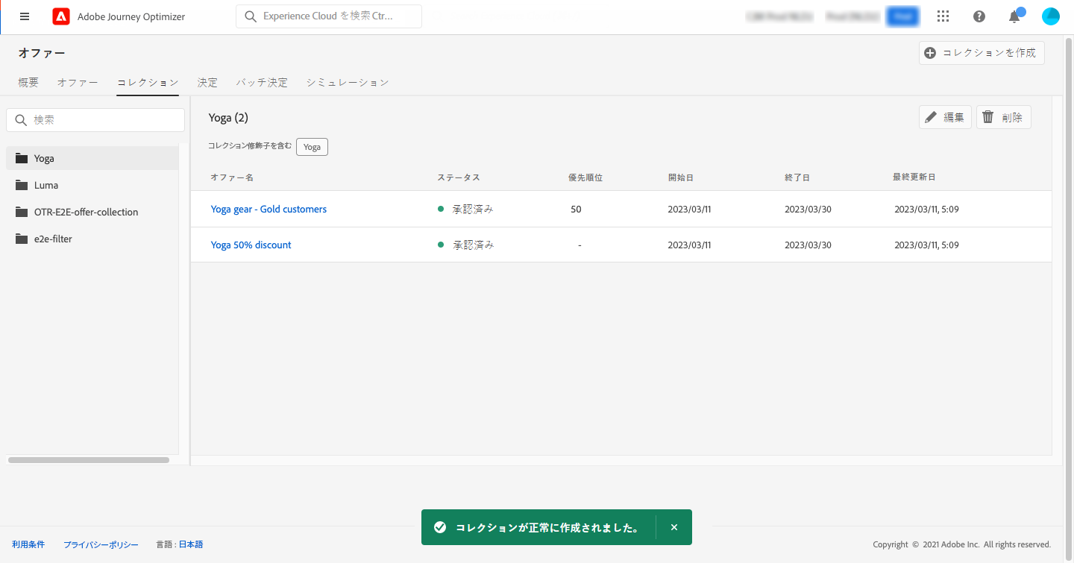
Task: Click 承認済み status in Yoga 50% discount row
Action: 473,245
